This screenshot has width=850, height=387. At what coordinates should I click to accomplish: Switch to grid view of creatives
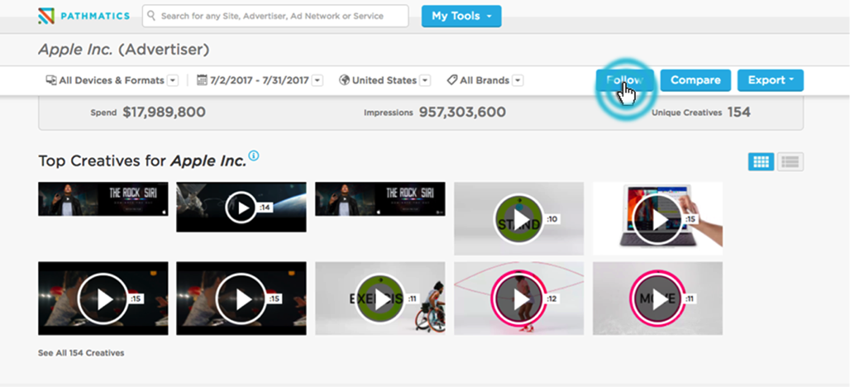[x=761, y=161]
